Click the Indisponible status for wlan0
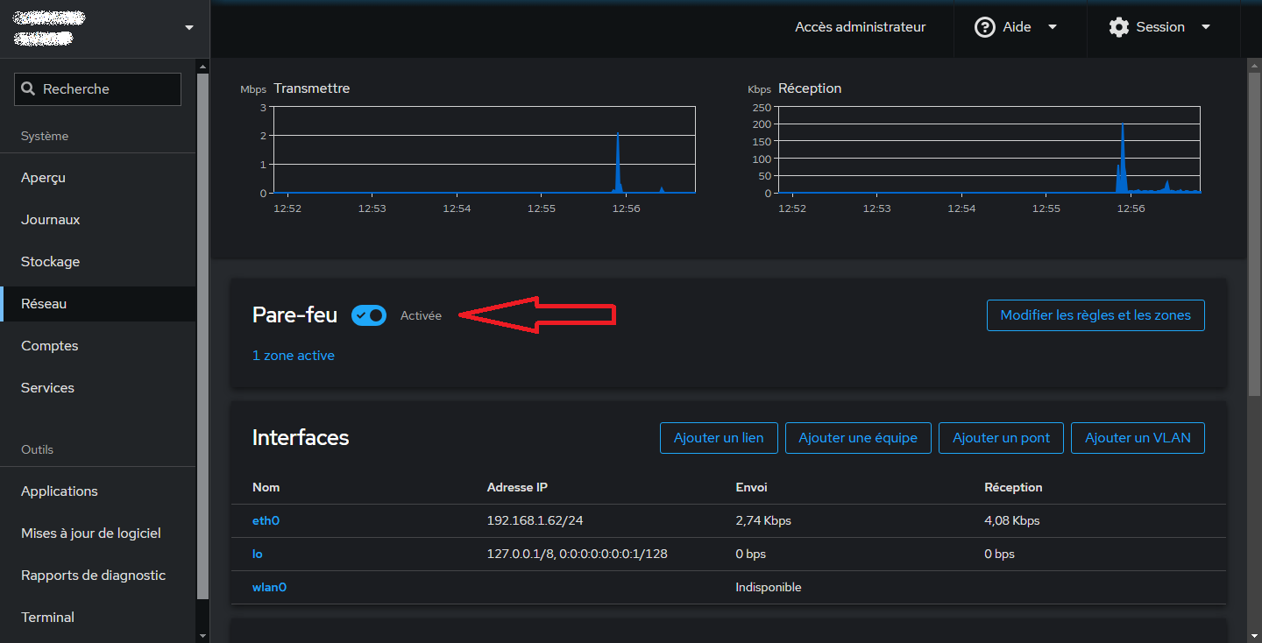 pyautogui.click(x=769, y=587)
